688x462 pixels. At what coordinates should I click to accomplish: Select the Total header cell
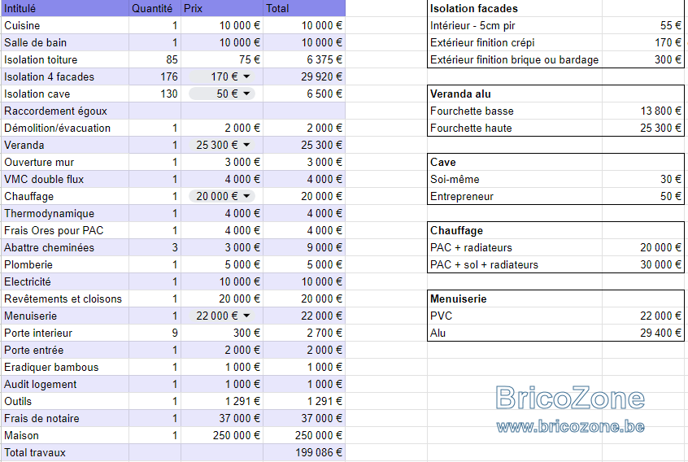(304, 8)
